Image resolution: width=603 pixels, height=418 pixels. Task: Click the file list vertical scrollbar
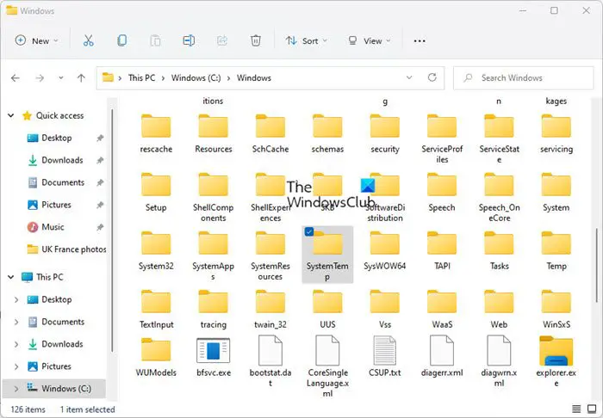(597, 265)
